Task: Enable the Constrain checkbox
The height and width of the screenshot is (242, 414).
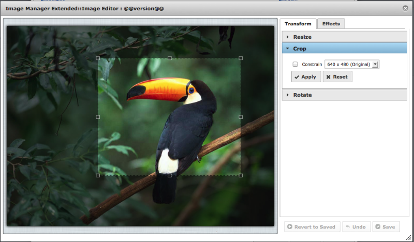Action: pyautogui.click(x=295, y=65)
